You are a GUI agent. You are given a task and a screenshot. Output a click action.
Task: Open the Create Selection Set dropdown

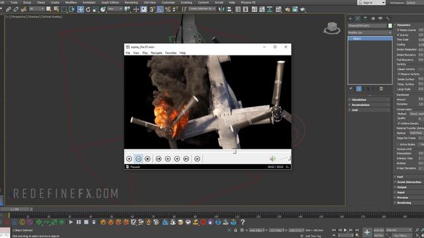pos(201,9)
